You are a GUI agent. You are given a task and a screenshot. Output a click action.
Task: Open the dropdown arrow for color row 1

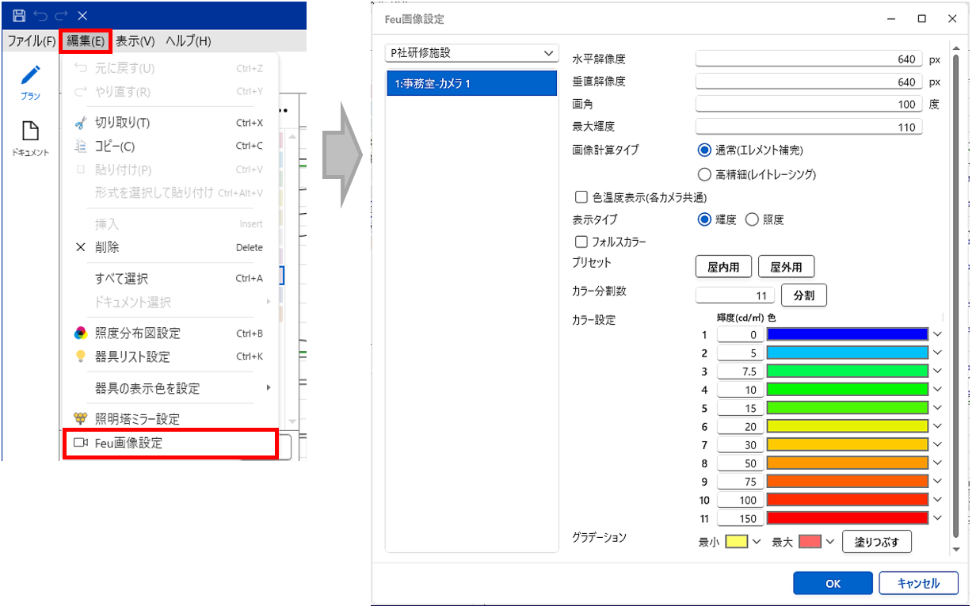coord(938,335)
